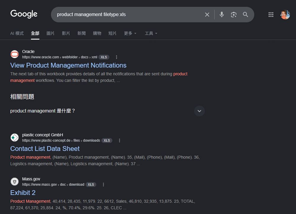This screenshot has width=296, height=214.
Task: Open the Google account profile avatar
Action: [x=285, y=14]
